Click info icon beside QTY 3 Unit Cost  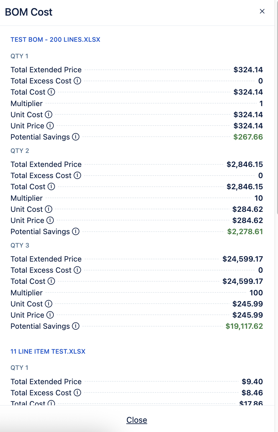point(48,304)
